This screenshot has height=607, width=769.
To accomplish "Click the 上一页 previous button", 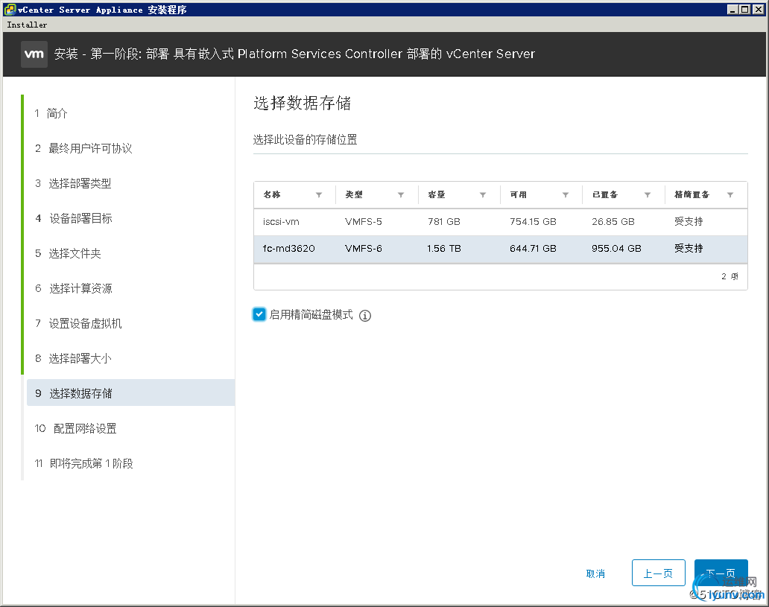I will coord(658,573).
